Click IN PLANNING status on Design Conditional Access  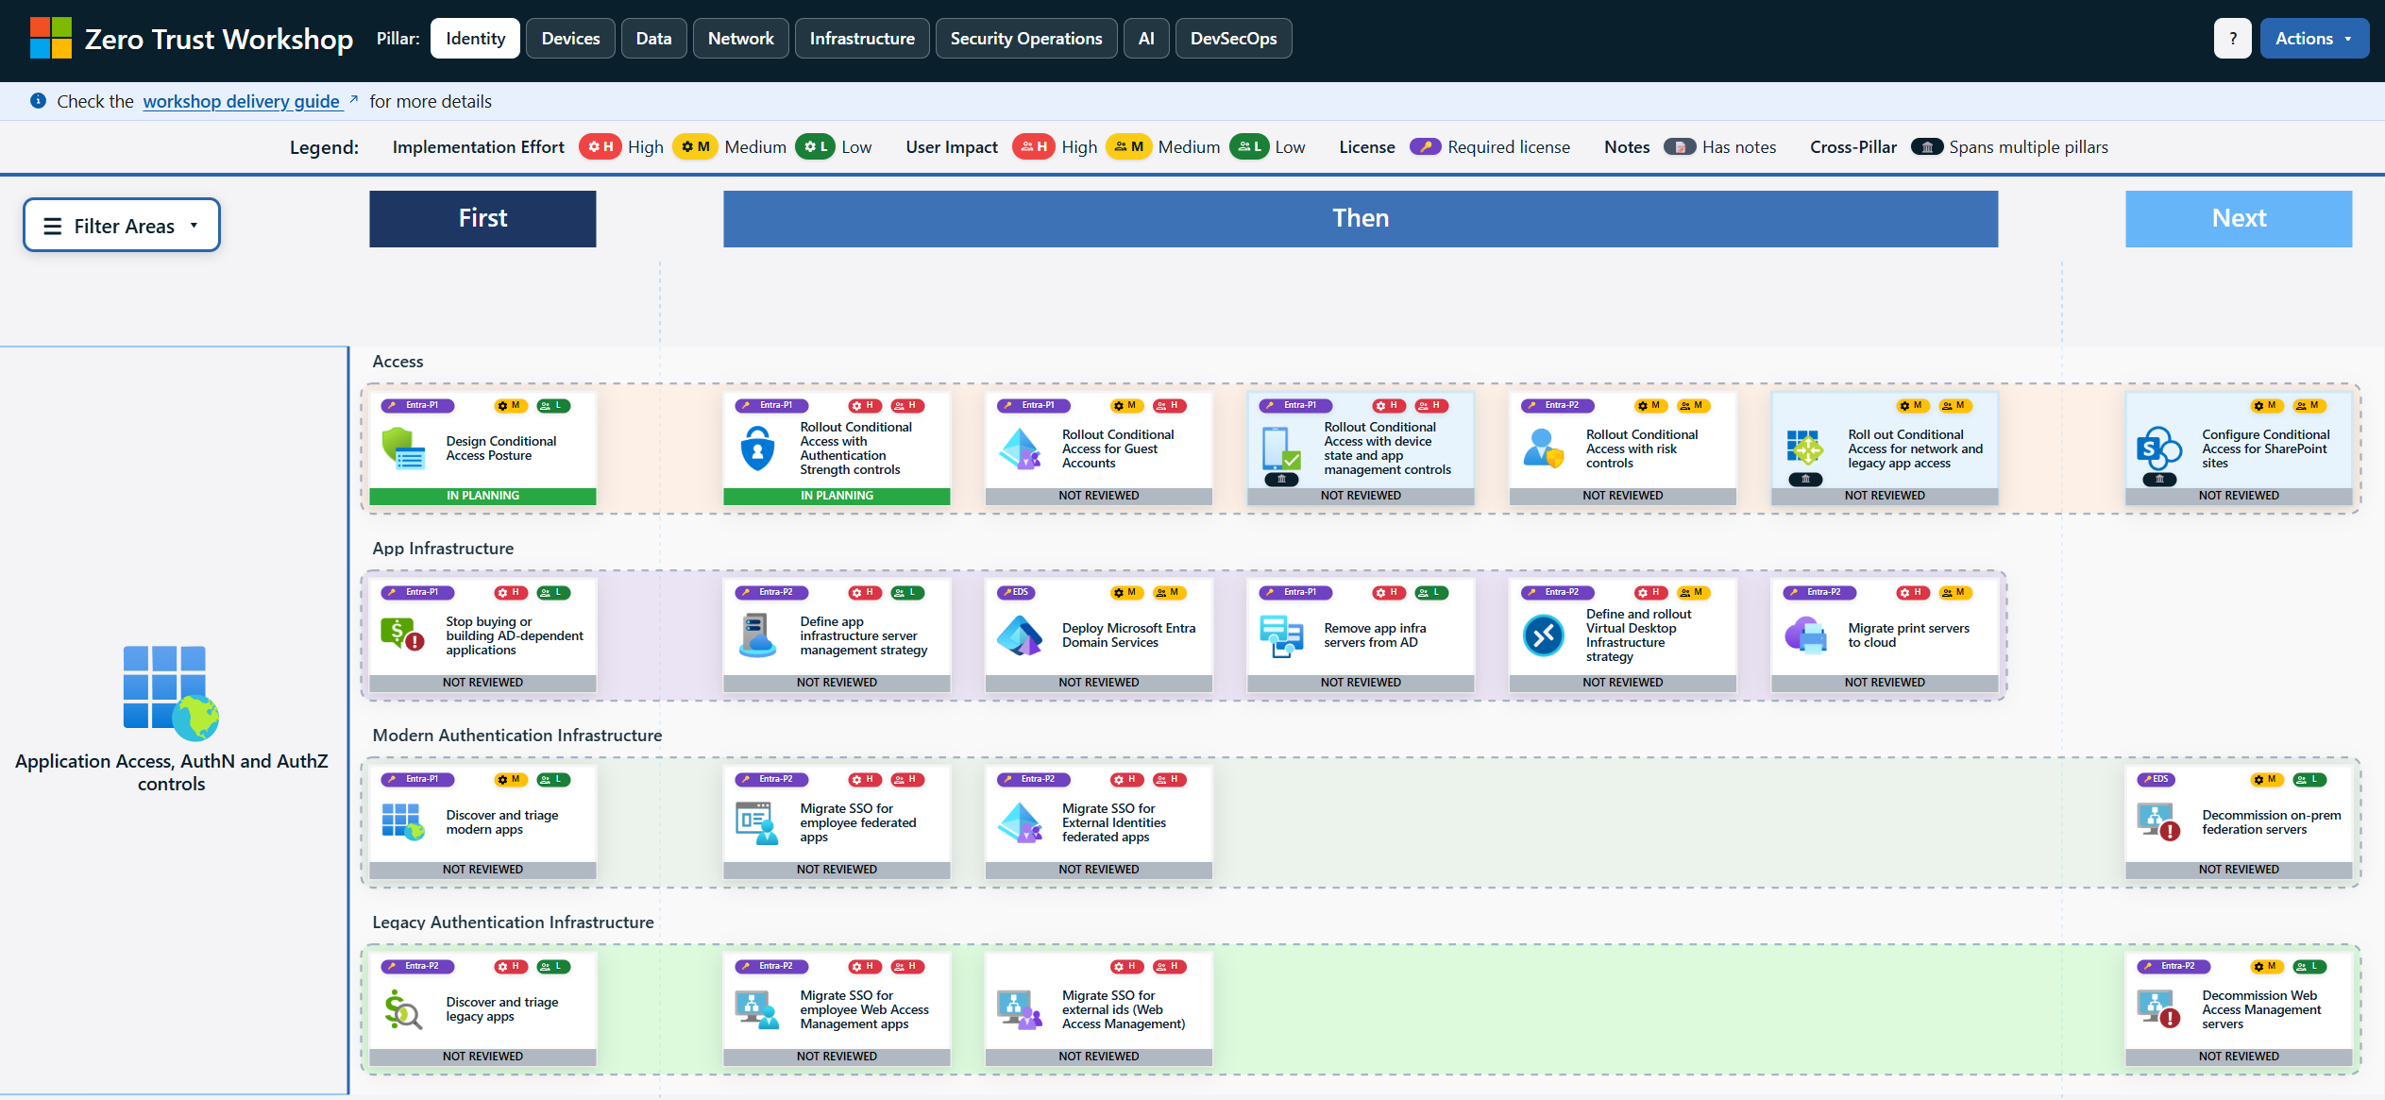point(482,497)
